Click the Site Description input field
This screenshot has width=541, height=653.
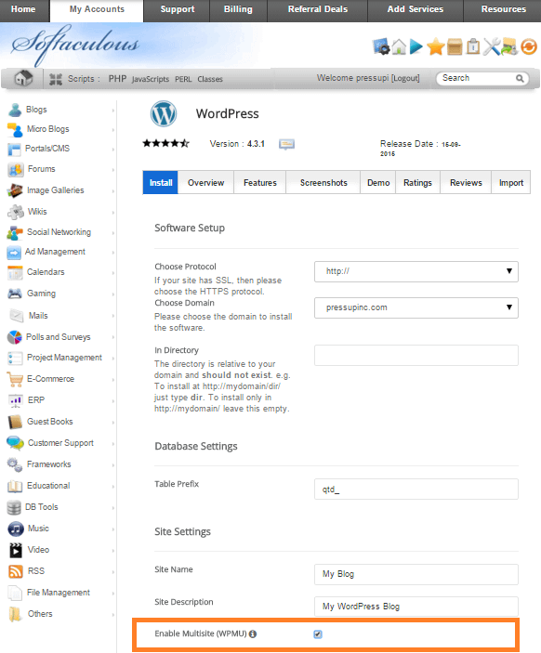pos(416,607)
